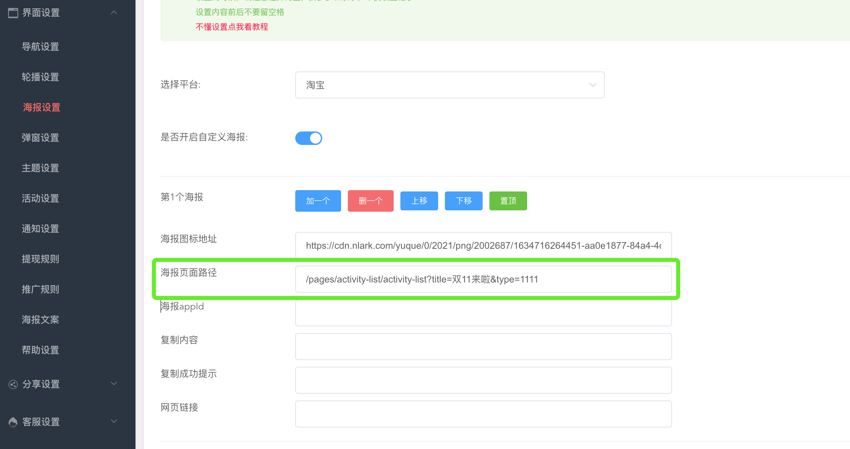
Task: Click the 界面设置 window icon
Action: point(13,13)
